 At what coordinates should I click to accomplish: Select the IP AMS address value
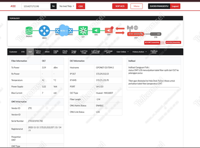pyautogui.click(x=102, y=80)
